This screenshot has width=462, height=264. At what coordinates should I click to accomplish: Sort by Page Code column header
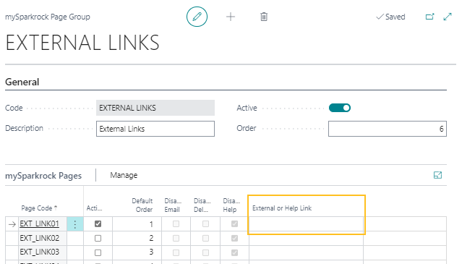[39, 208]
